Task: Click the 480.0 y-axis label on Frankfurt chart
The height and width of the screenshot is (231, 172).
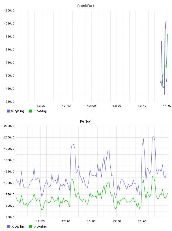Action: pos(10,89)
